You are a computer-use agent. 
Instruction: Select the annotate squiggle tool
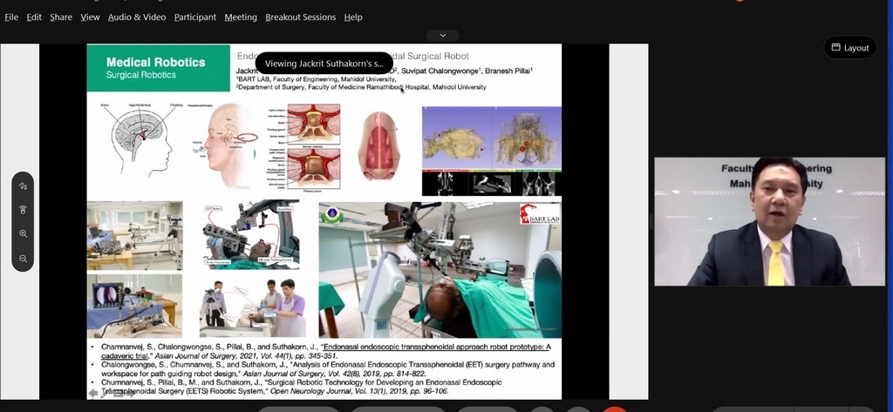click(23, 186)
